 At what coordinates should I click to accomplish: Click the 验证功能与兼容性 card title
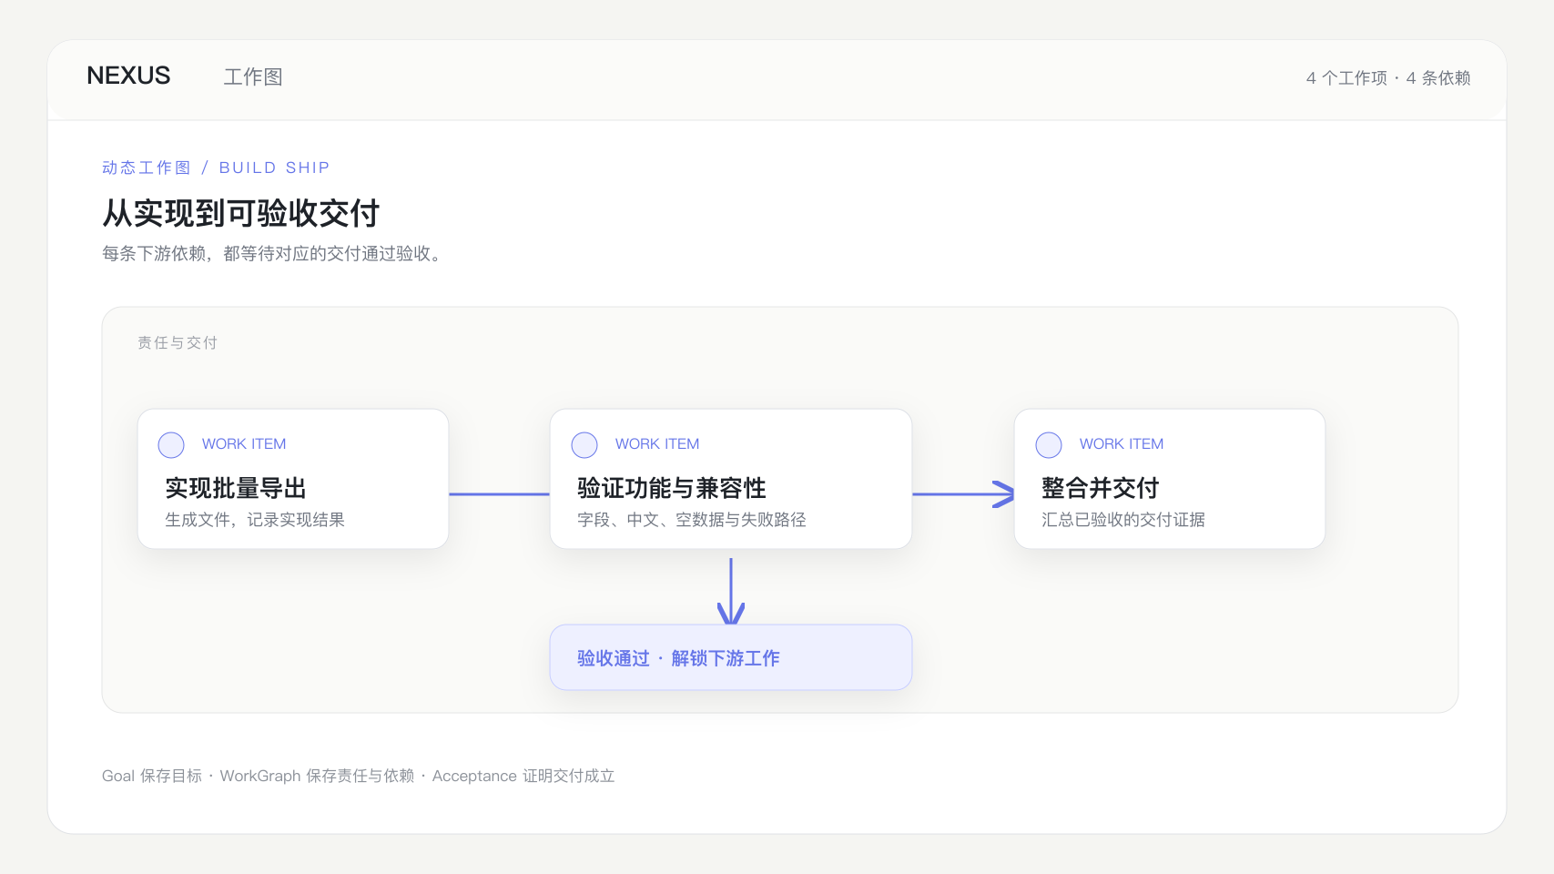point(672,488)
